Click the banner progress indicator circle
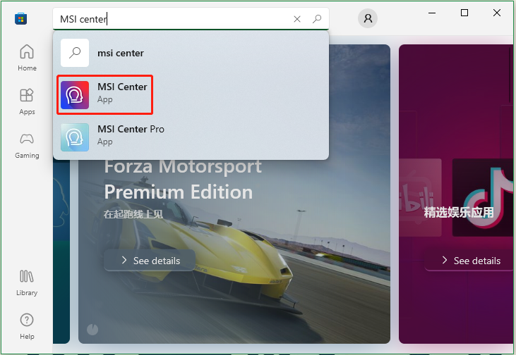The image size is (516, 355). tap(92, 329)
